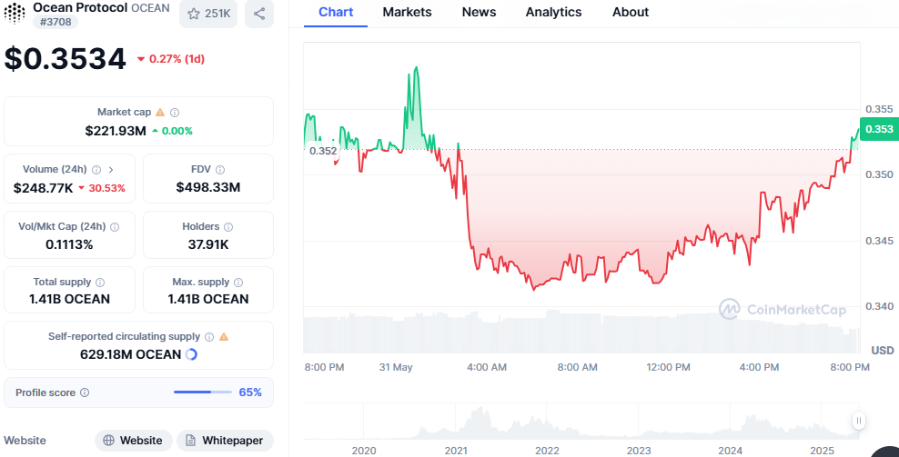
Task: Click the share icon button
Action: (x=259, y=13)
